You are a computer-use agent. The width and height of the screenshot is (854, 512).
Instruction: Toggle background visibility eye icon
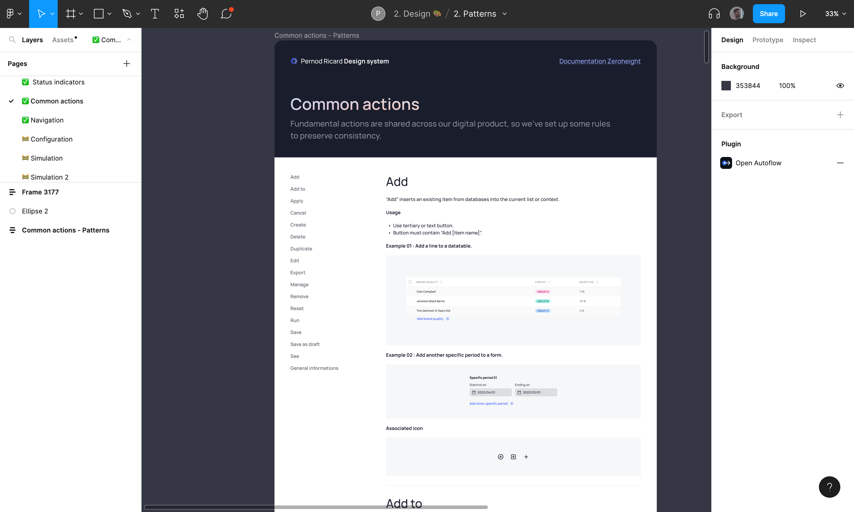click(840, 86)
